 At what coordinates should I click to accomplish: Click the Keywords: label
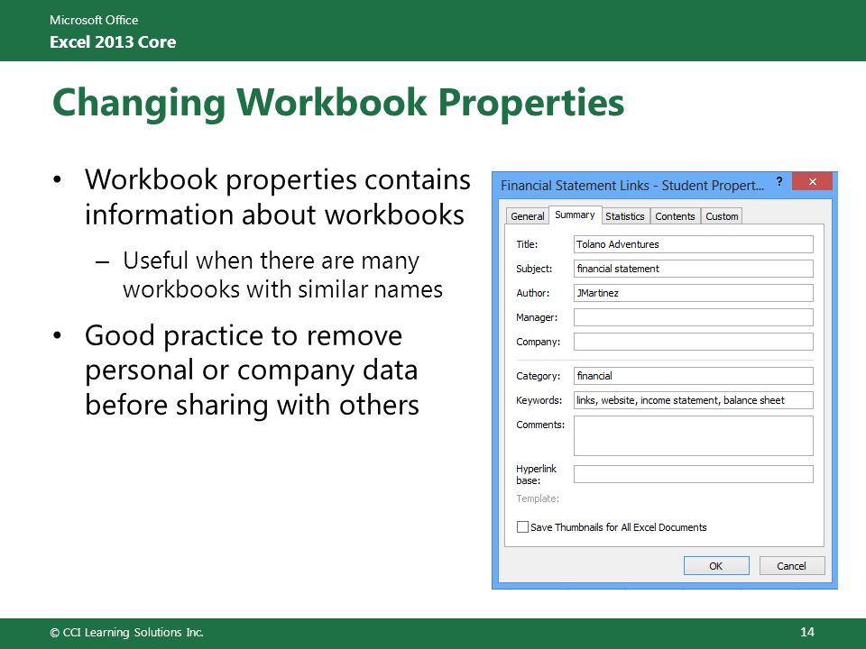click(x=539, y=400)
